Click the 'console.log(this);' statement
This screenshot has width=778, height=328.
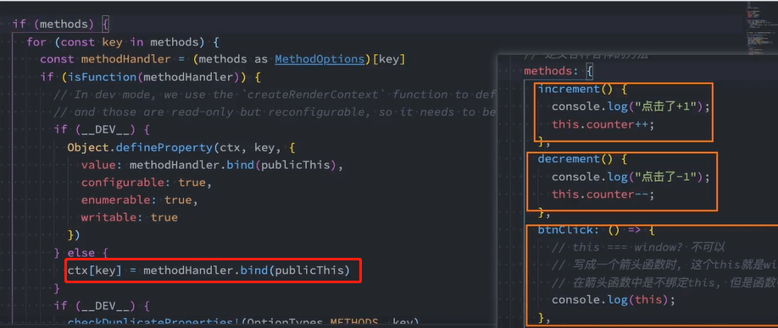[x=614, y=300]
